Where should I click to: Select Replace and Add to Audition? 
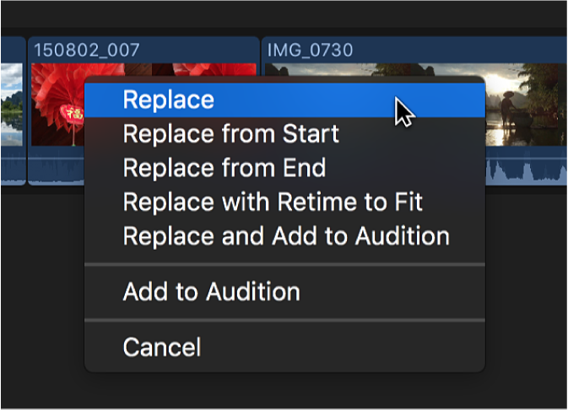pyautogui.click(x=285, y=235)
